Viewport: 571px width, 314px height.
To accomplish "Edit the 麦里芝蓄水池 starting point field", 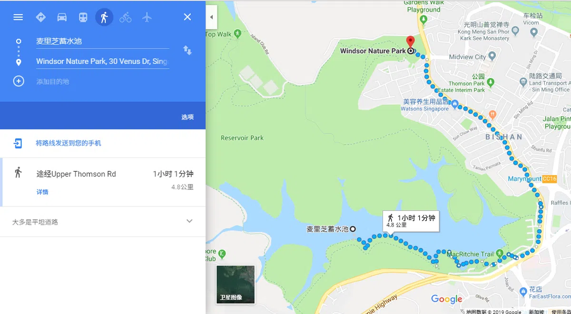I will coord(102,41).
